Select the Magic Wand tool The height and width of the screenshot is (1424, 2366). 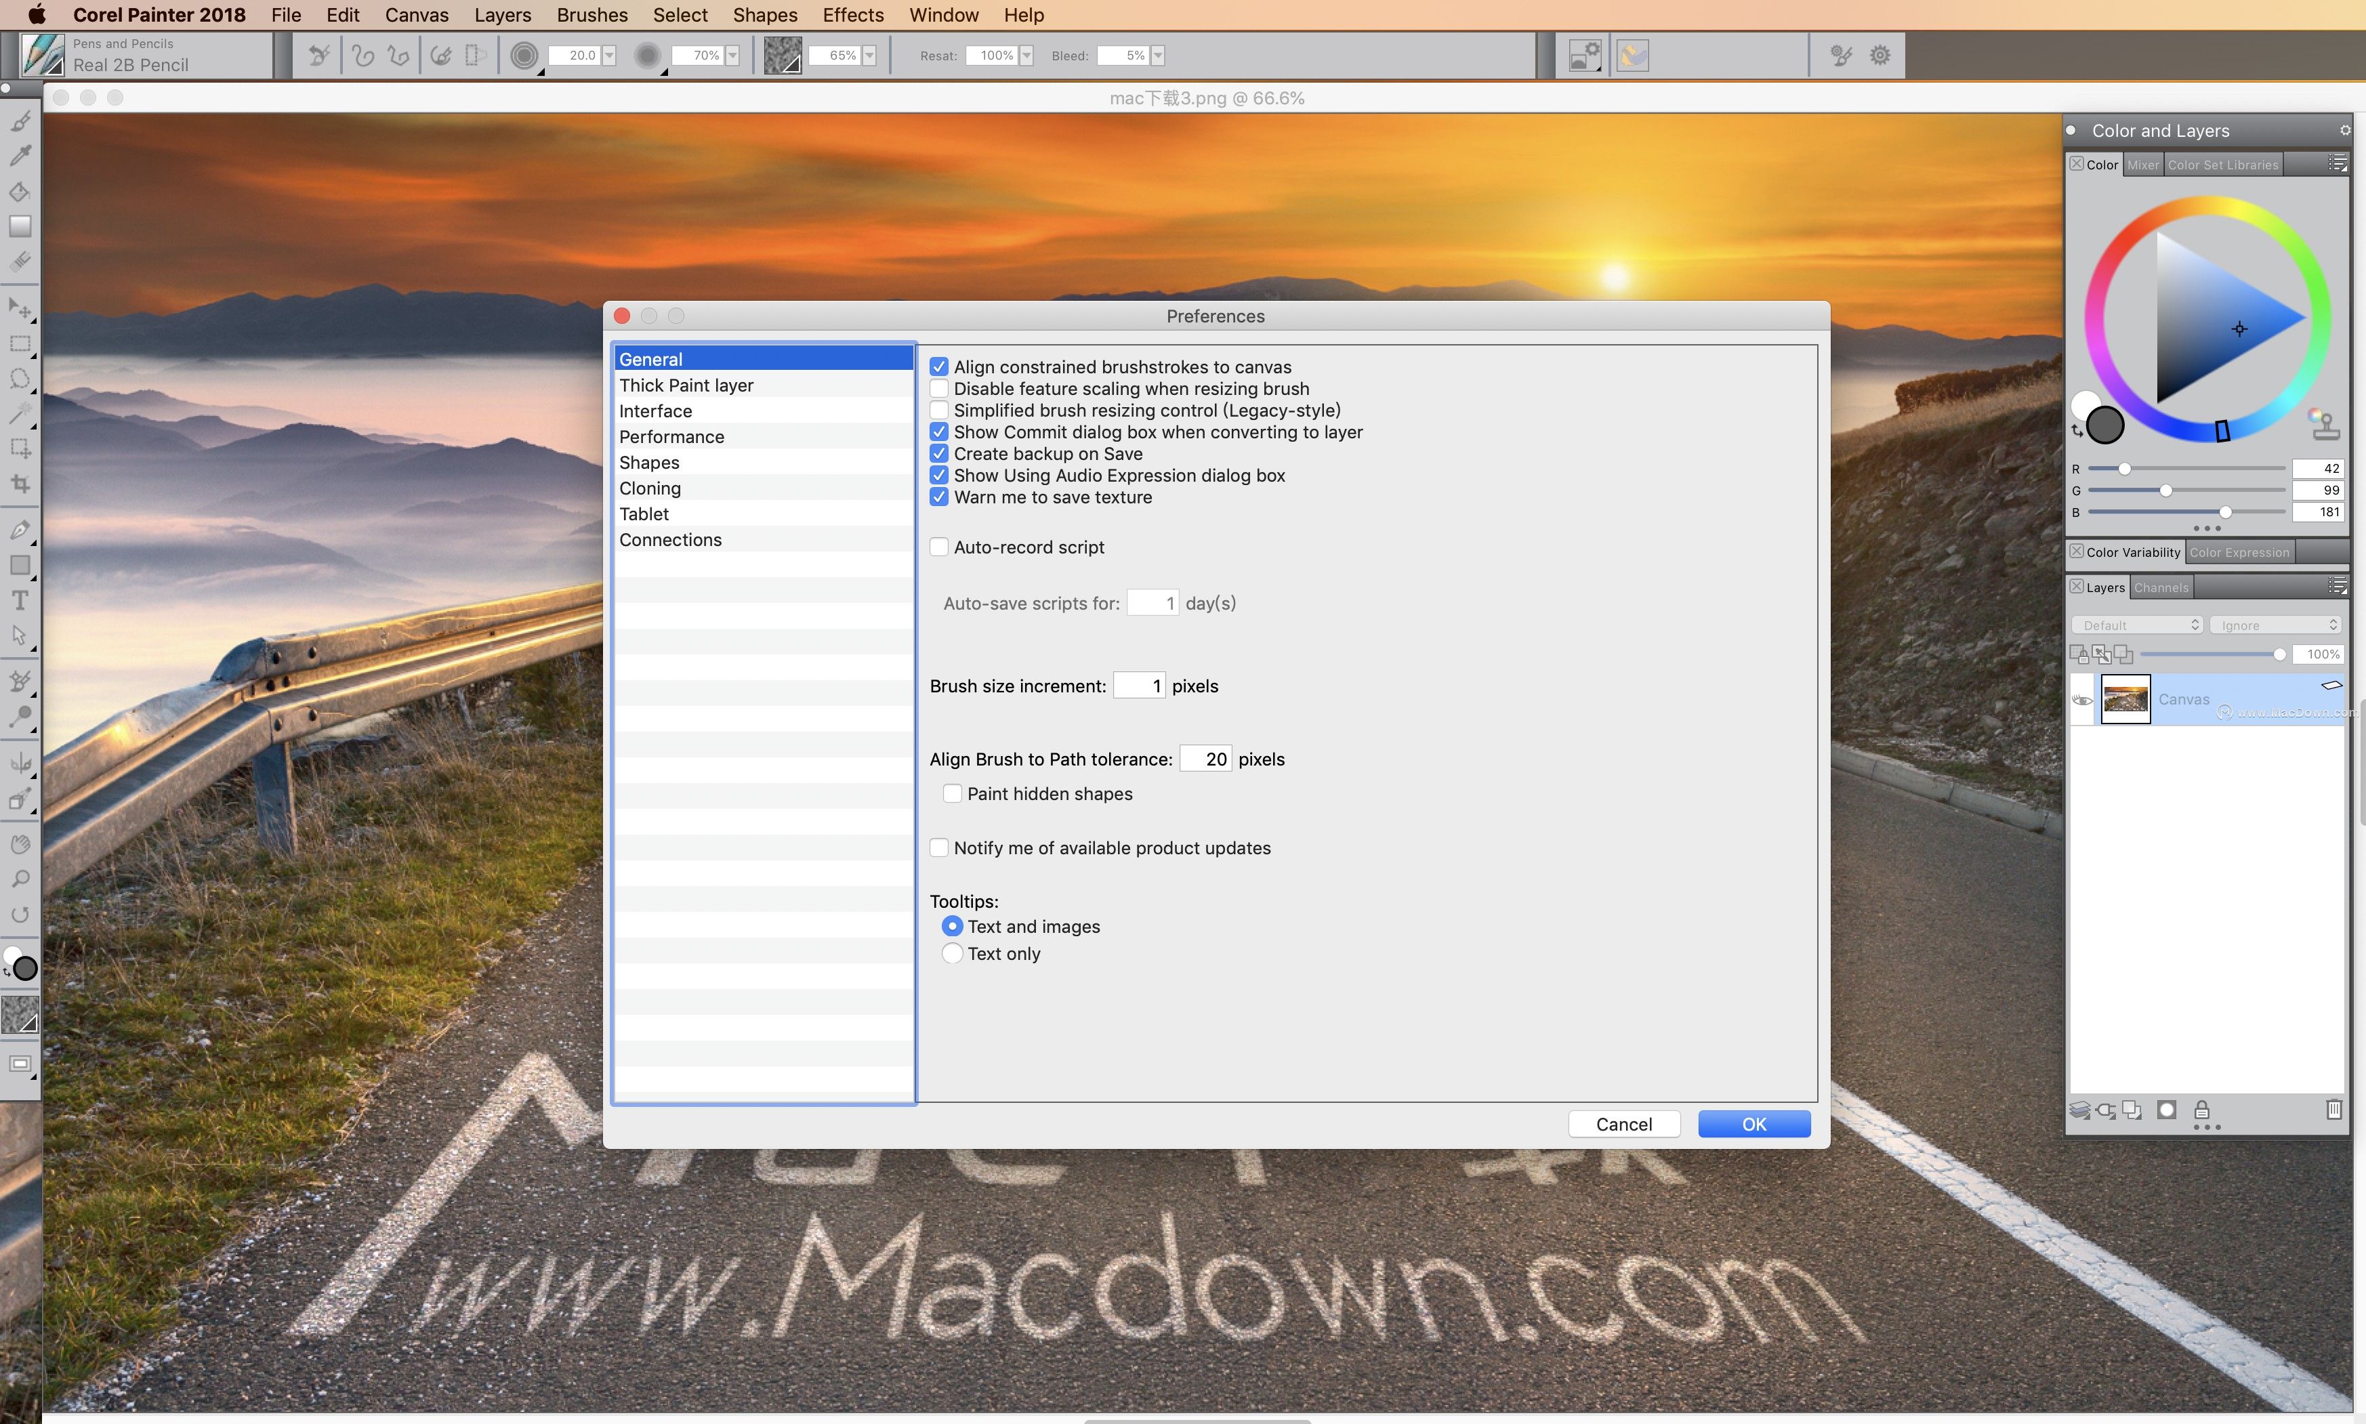[x=20, y=413]
